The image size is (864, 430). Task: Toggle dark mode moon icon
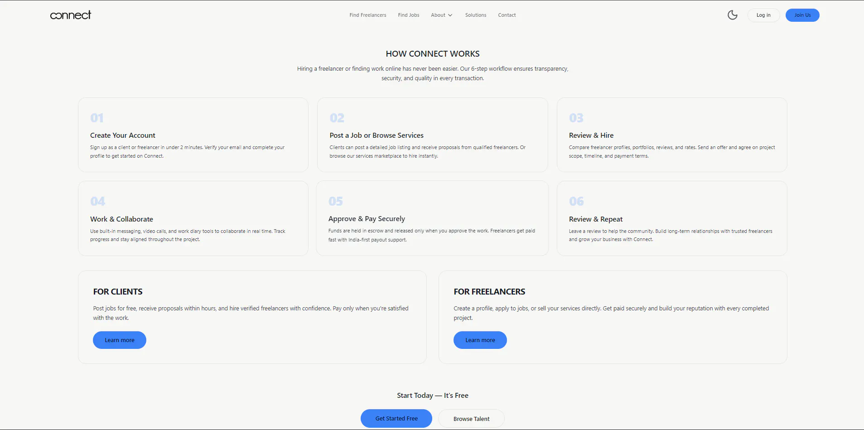(732, 15)
